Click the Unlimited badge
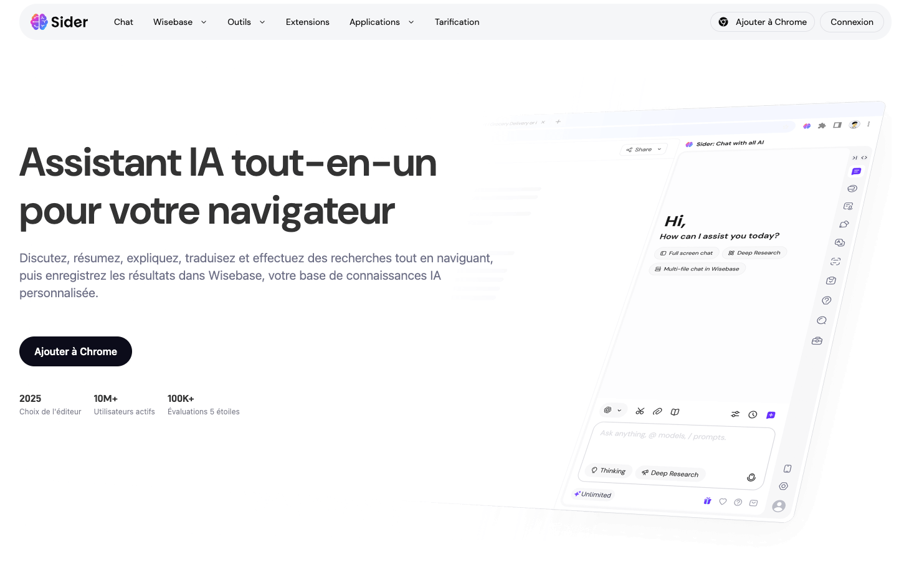Screen dimensions: 909x562 click(593, 494)
